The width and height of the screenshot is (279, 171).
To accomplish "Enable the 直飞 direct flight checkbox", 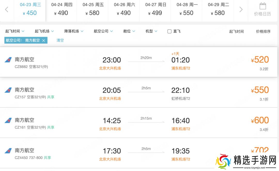I will (169, 31).
